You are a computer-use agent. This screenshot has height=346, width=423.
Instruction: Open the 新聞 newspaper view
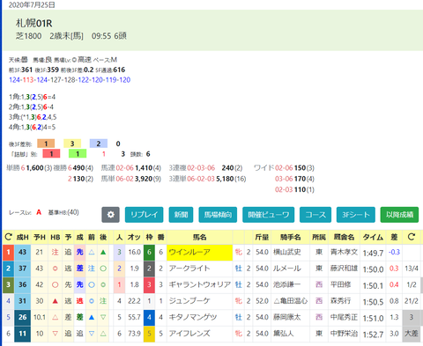click(x=181, y=215)
